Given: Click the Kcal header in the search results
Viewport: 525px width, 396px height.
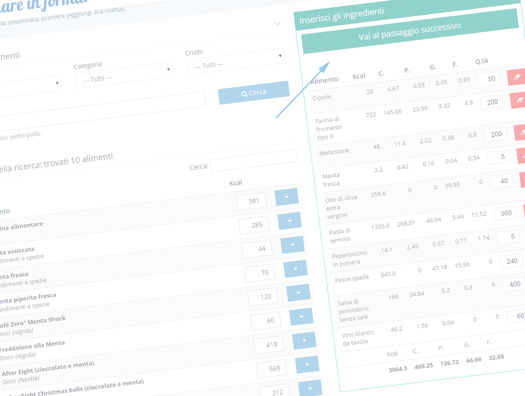Looking at the screenshot, I should pos(236,183).
